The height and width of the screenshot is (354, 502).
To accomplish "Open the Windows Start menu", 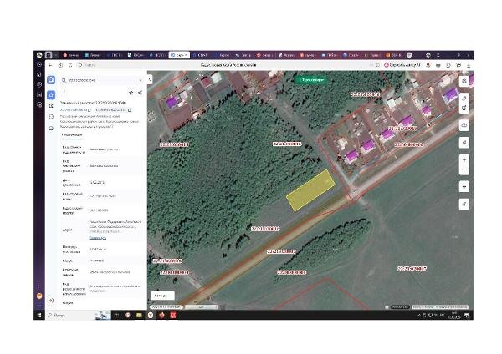I will (39, 316).
